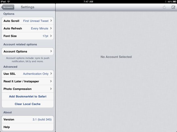Go back to Accounts
The width and height of the screenshot is (177, 132).
[8, 7]
